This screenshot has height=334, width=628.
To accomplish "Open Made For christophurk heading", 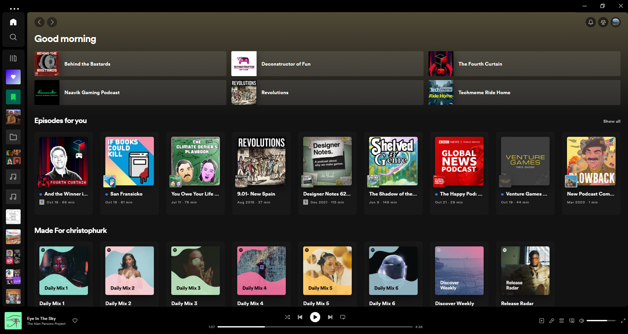I will 71,230.
